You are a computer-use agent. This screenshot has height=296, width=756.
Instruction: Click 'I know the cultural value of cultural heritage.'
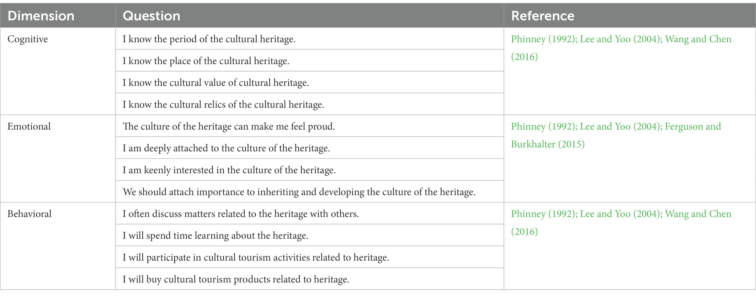[216, 83]
